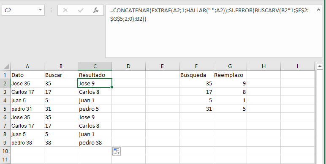Select row 2 header
This screenshot has height=164, width=326.
5,83
